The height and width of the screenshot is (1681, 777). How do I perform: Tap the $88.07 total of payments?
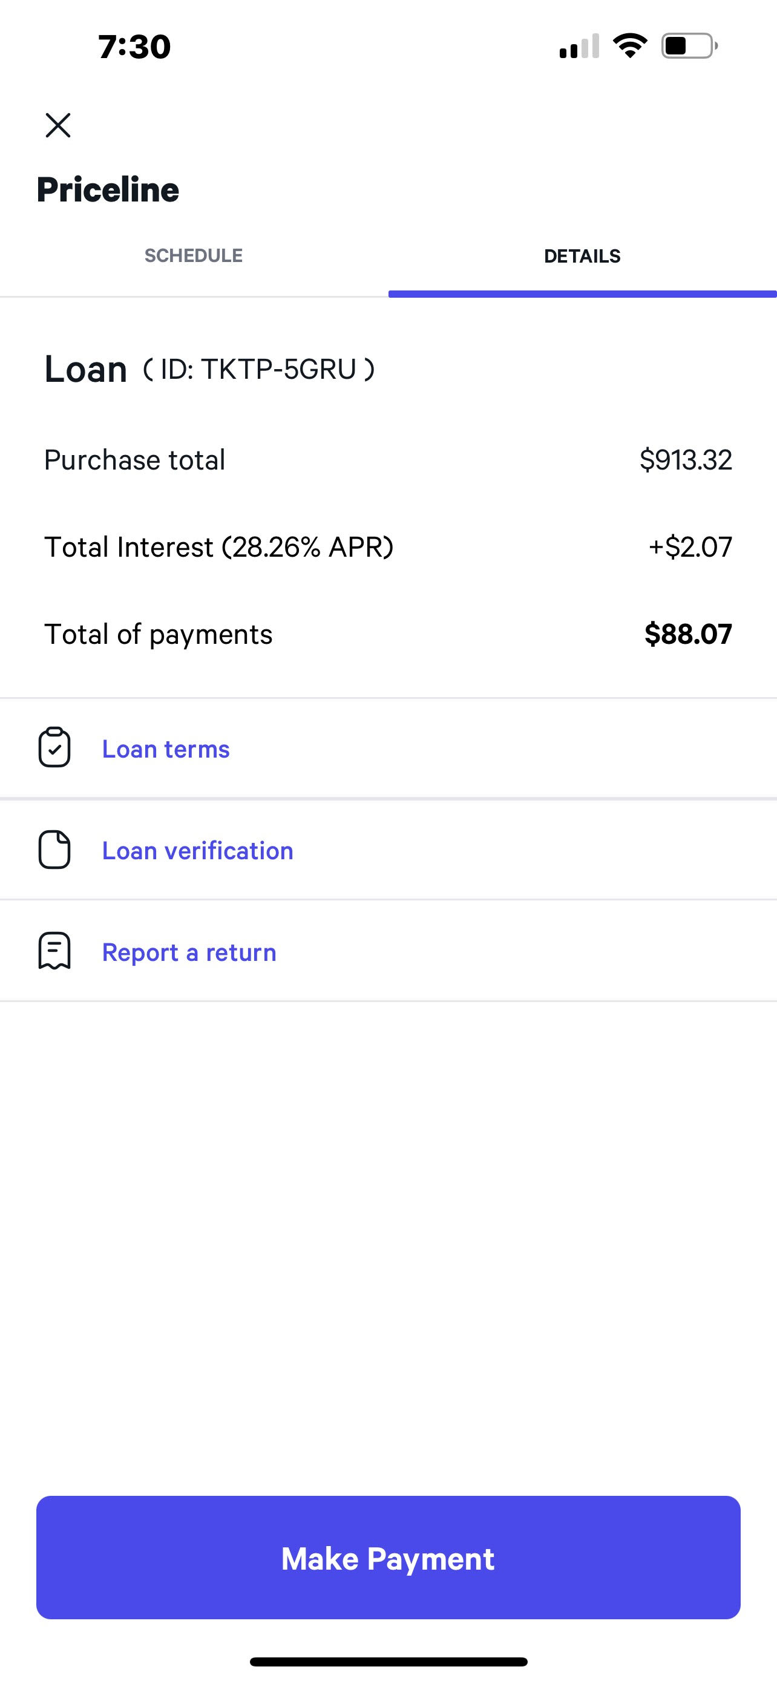(x=688, y=634)
